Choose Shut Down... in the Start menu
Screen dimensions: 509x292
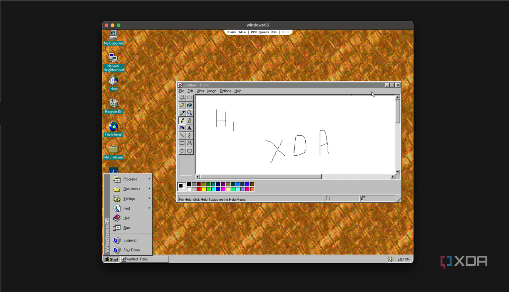pyautogui.click(x=131, y=250)
